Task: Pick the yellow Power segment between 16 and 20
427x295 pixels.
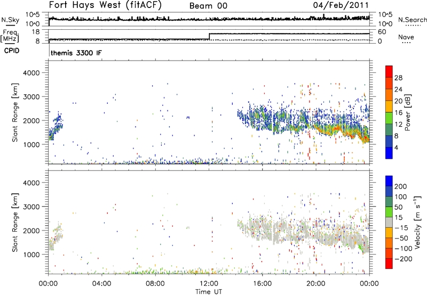Action: pyautogui.click(x=389, y=106)
